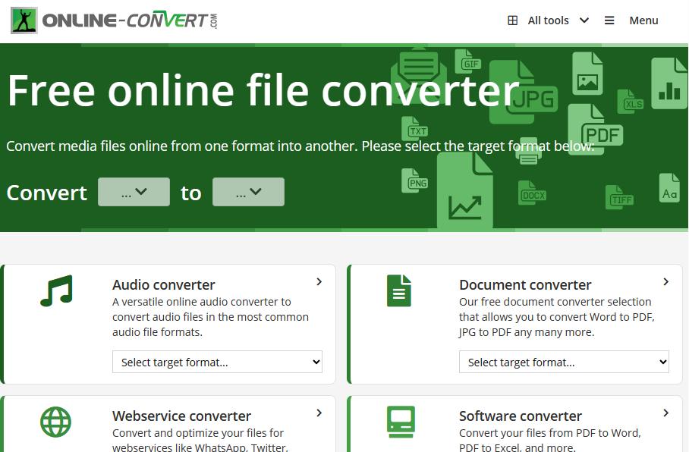
Task: Click the Online-Convert logo
Action: tap(114, 20)
